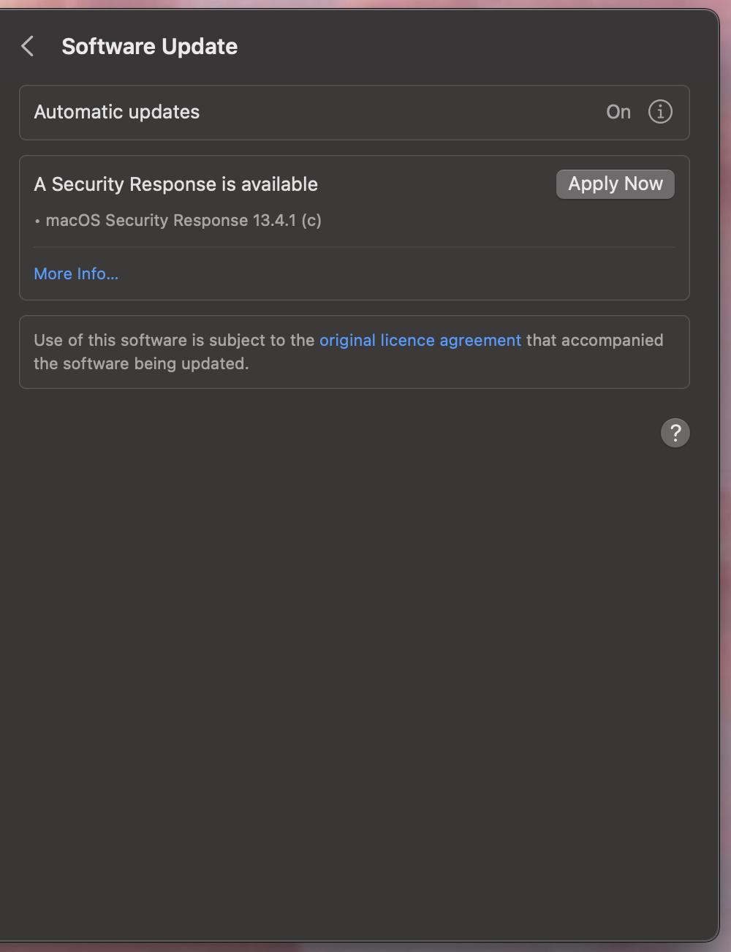The width and height of the screenshot is (731, 952).
Task: Click the desktop wallpaper strip above the window
Action: pyautogui.click(x=365, y=4)
